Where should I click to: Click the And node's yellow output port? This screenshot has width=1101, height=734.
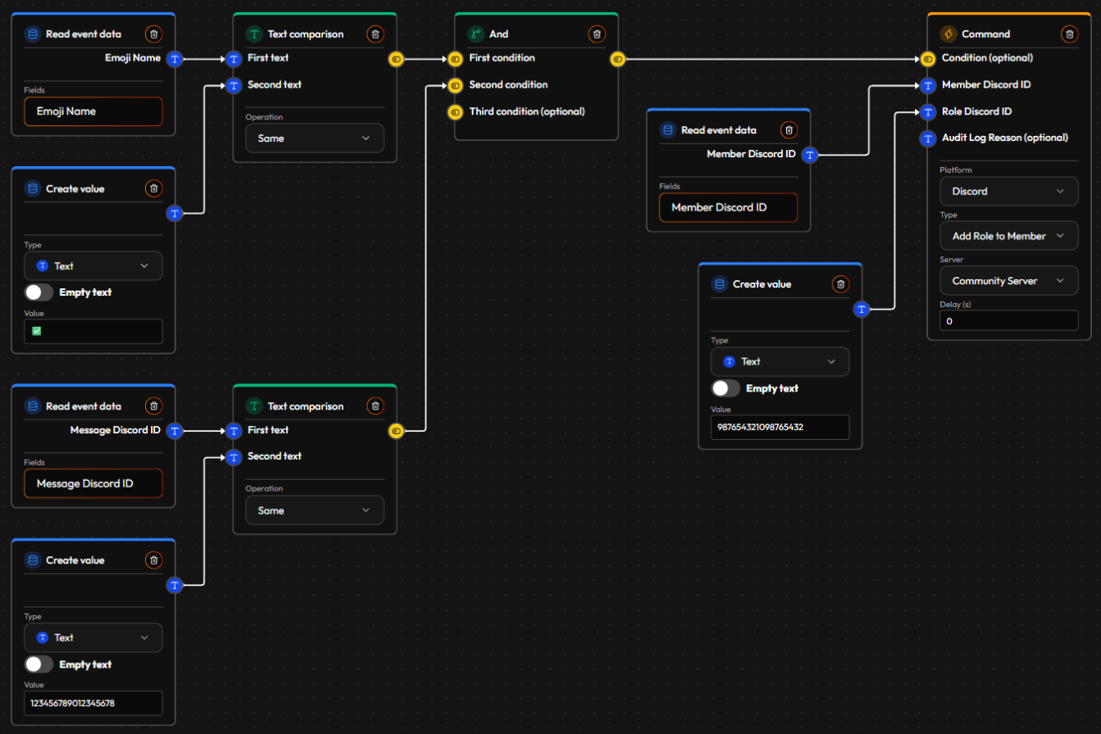click(617, 59)
